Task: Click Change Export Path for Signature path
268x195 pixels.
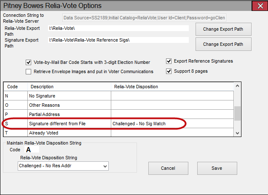Action: (223, 44)
